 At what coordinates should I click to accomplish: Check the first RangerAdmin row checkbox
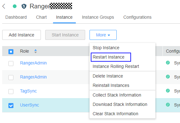tap(11, 64)
